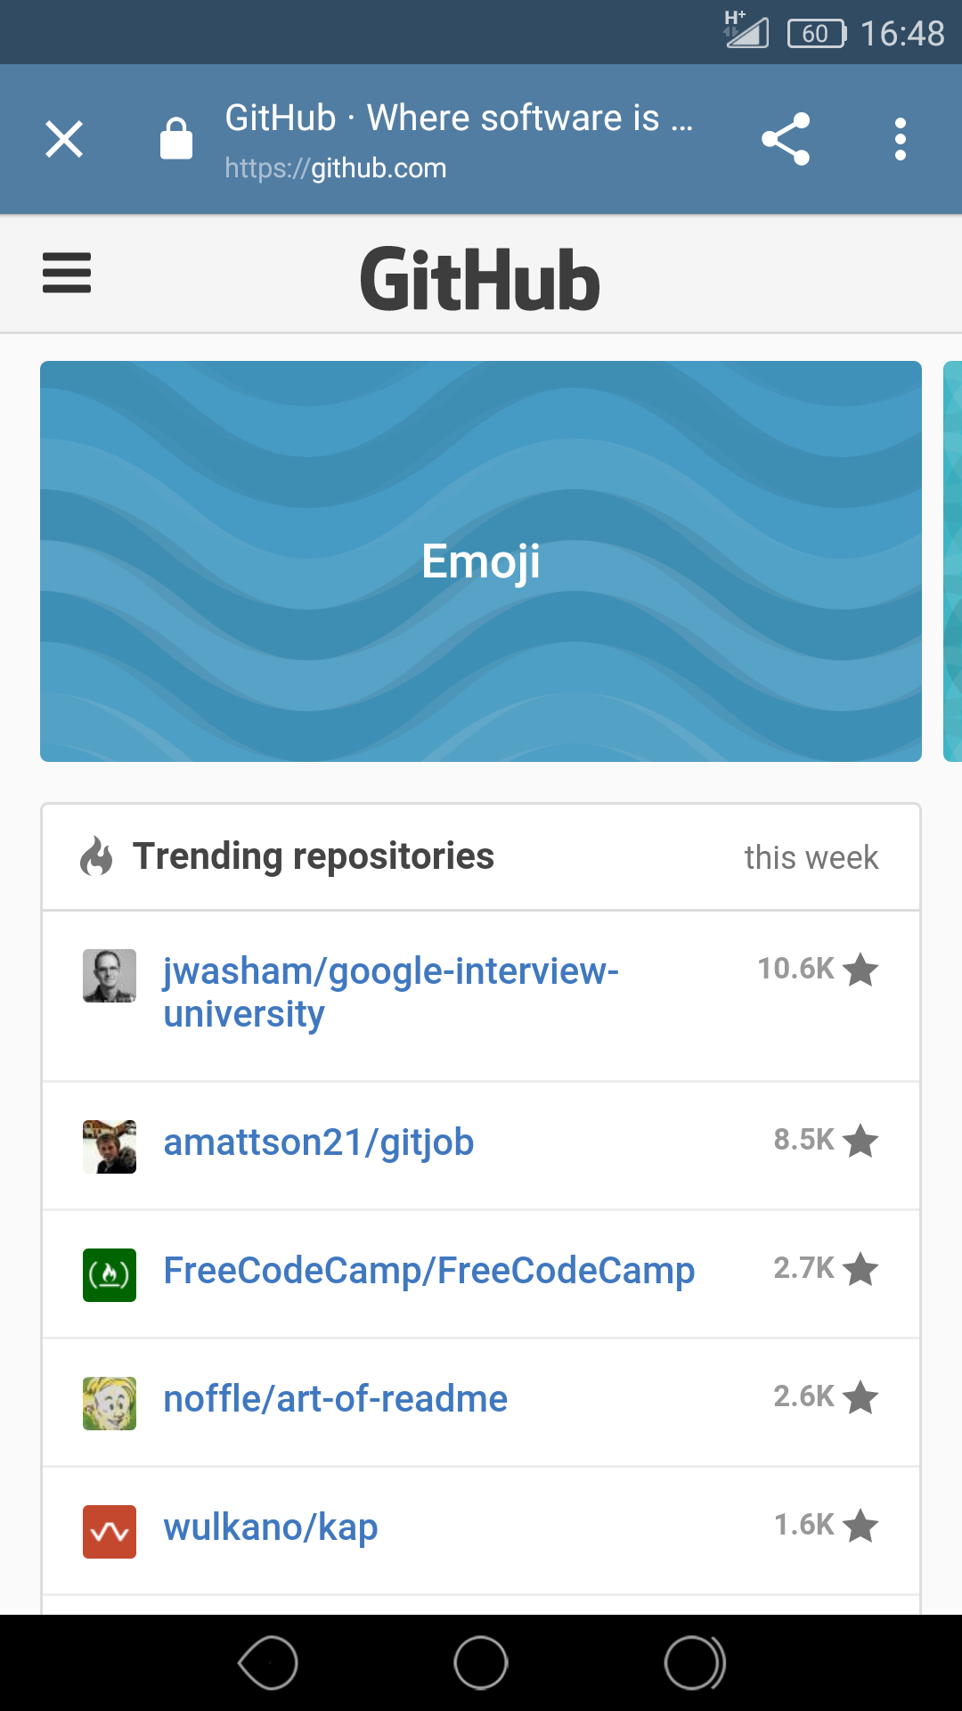Open the hamburger navigation menu
The image size is (962, 1711).
(x=67, y=273)
